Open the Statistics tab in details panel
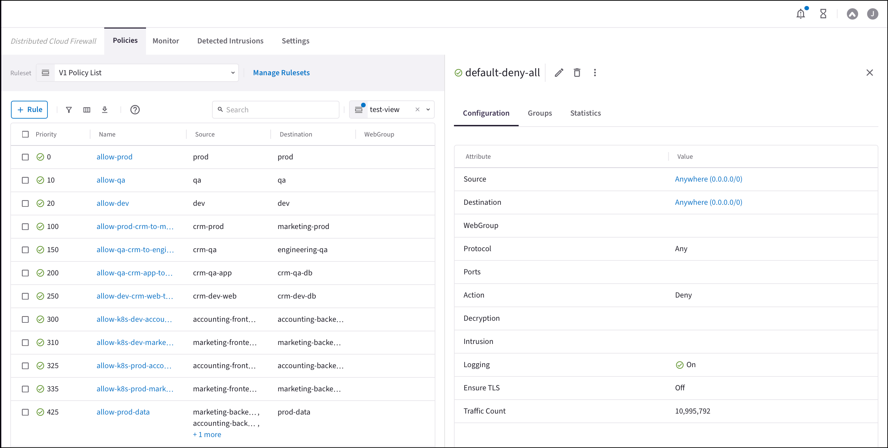The height and width of the screenshot is (448, 888). point(585,113)
